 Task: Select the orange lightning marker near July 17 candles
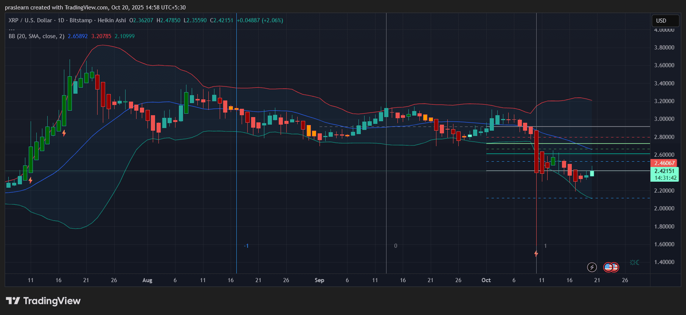64,133
